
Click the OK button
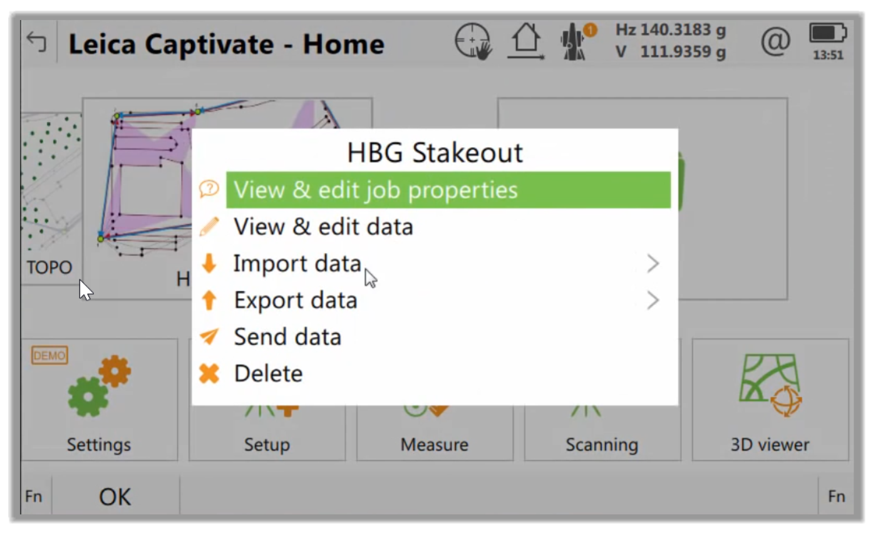click(x=115, y=497)
